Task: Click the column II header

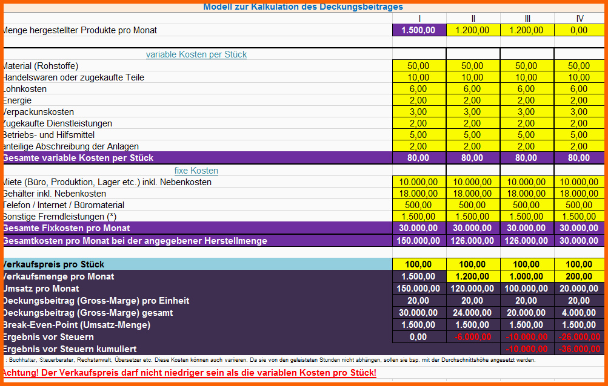Action: tap(473, 19)
